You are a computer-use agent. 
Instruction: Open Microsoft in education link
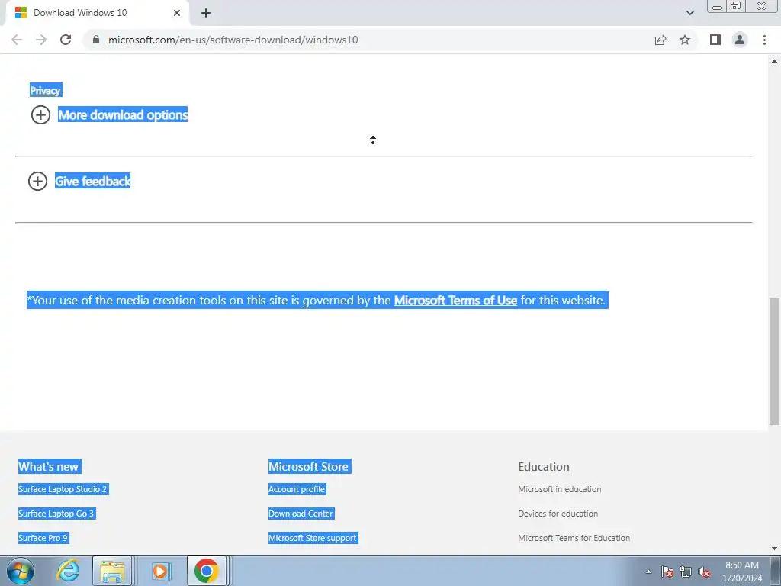pyautogui.click(x=559, y=489)
